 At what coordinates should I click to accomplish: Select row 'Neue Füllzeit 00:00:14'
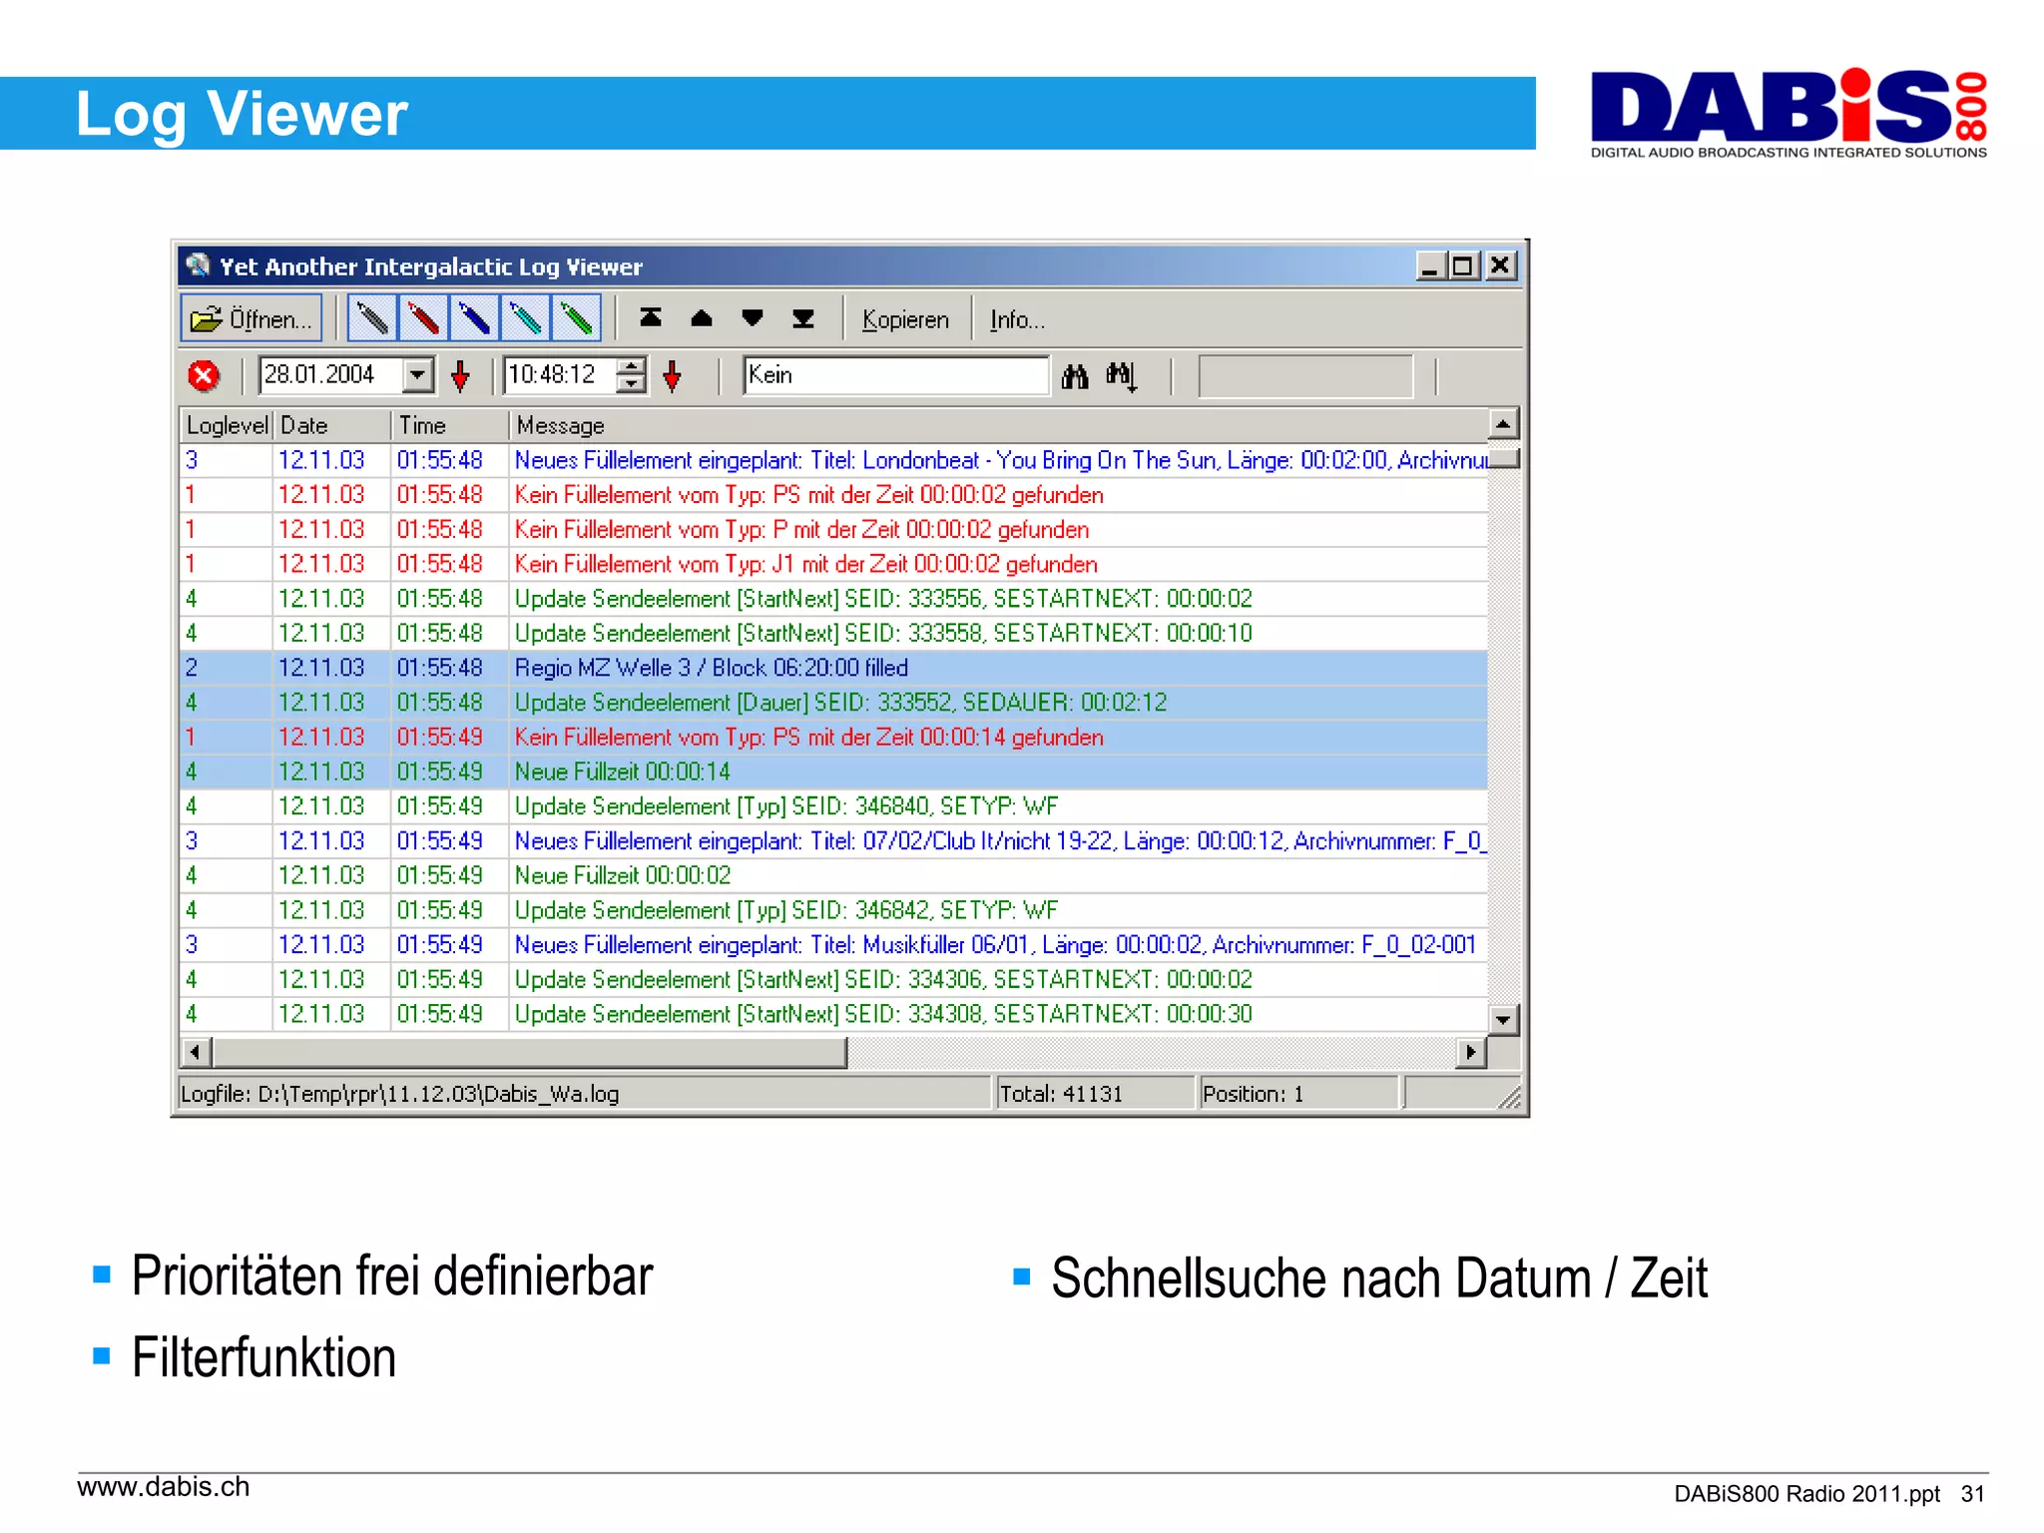pos(833,771)
